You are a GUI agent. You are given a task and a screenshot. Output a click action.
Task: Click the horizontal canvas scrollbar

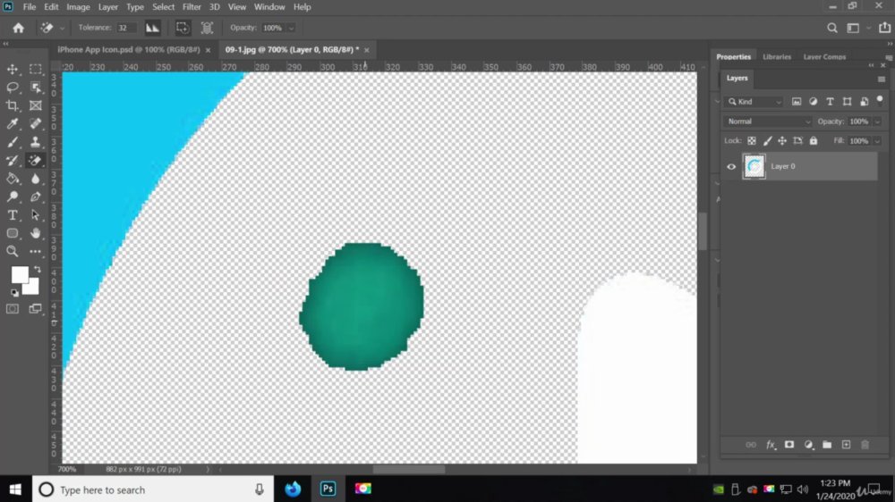[409, 470]
